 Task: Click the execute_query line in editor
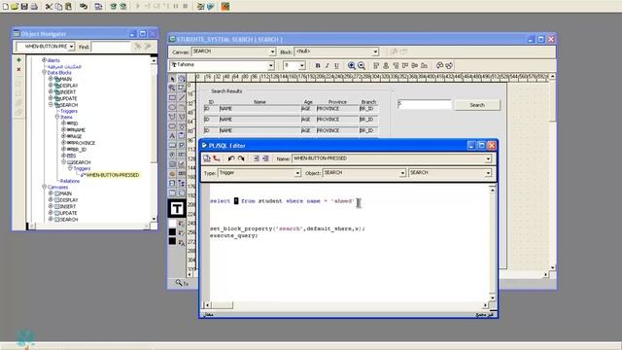click(233, 235)
